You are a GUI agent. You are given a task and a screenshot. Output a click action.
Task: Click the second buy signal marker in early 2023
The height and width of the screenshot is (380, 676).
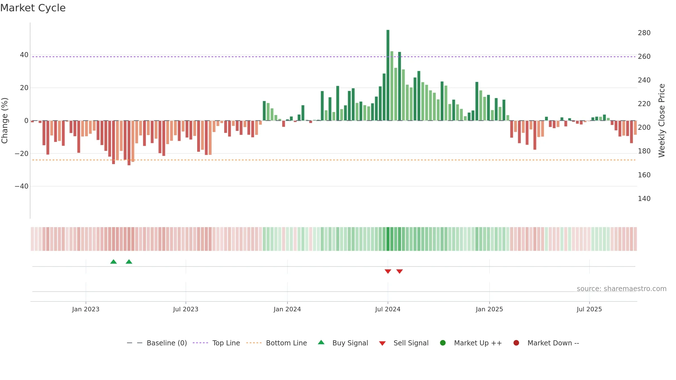tap(129, 262)
